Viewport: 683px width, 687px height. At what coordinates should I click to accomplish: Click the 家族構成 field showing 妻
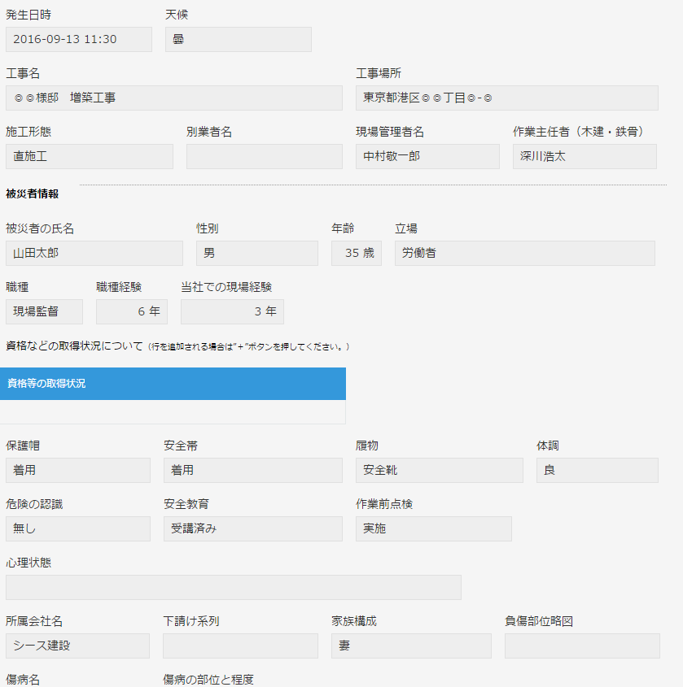411,646
